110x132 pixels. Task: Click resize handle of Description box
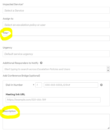click(108, 128)
